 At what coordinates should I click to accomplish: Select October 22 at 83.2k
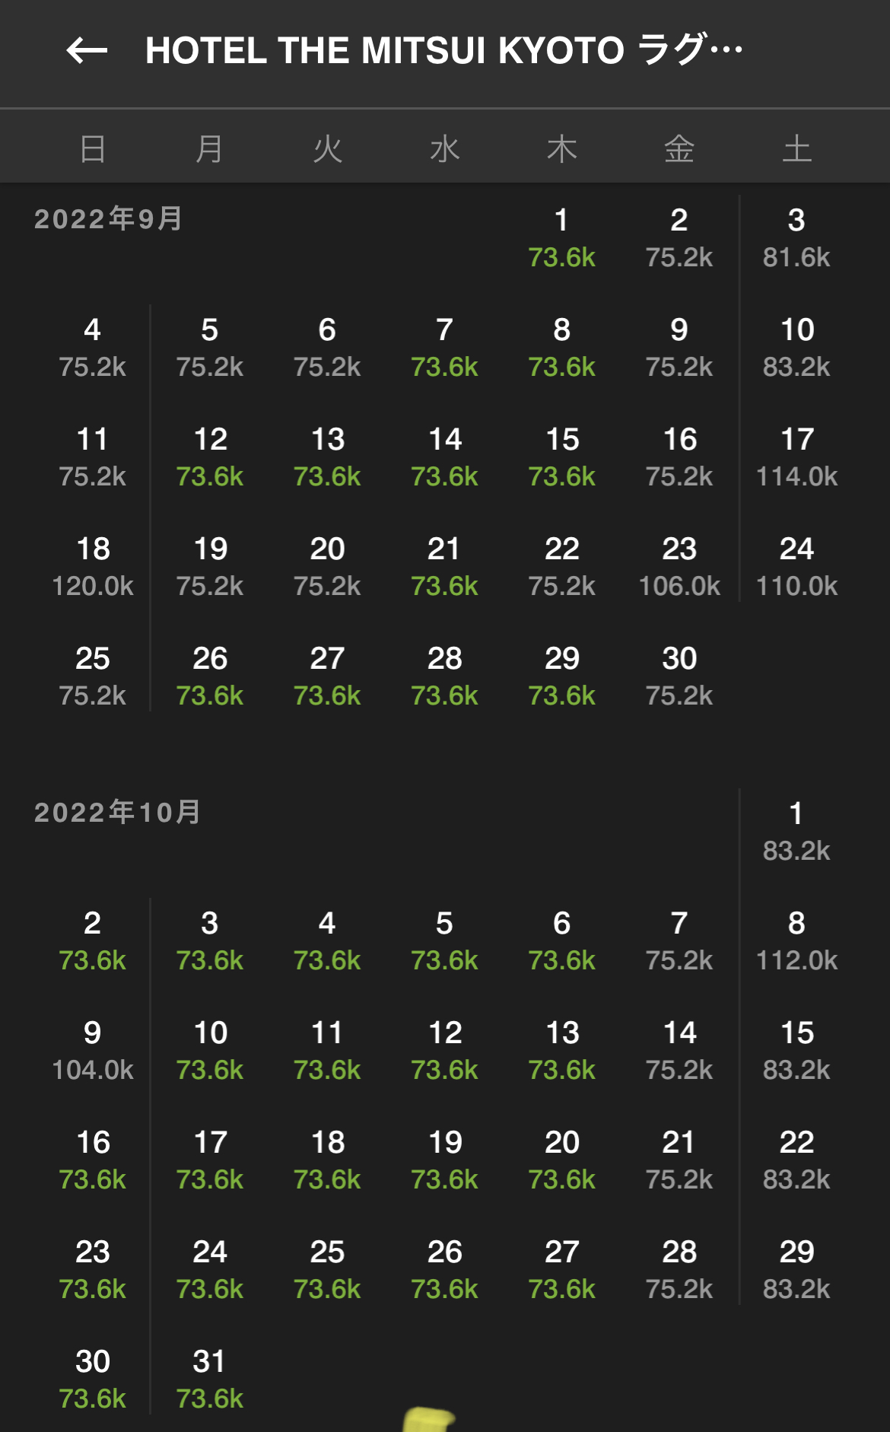tap(796, 1160)
